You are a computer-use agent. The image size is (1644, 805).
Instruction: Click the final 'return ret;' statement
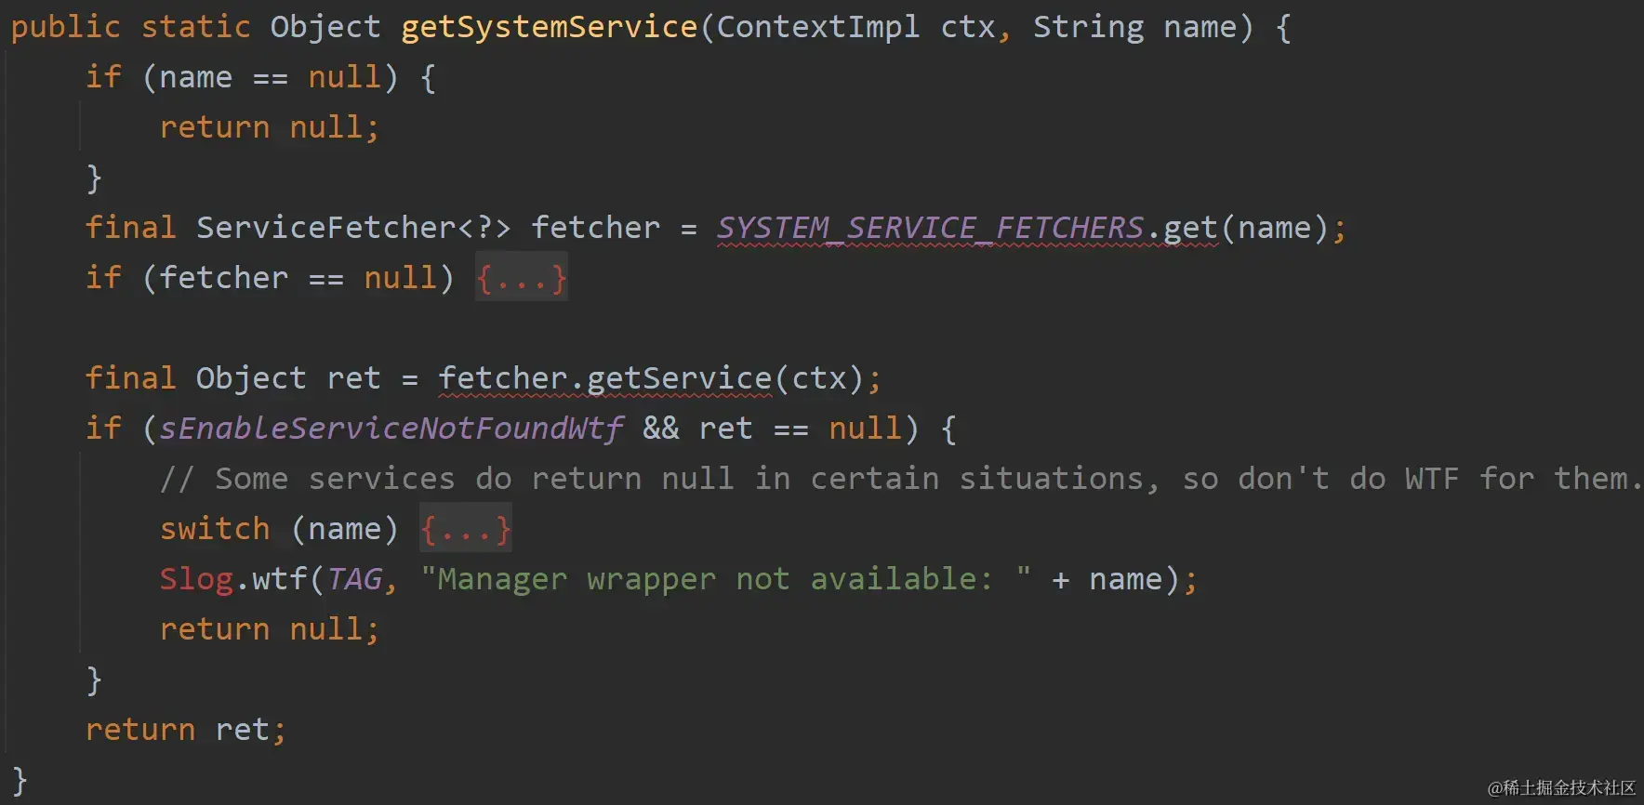click(186, 730)
